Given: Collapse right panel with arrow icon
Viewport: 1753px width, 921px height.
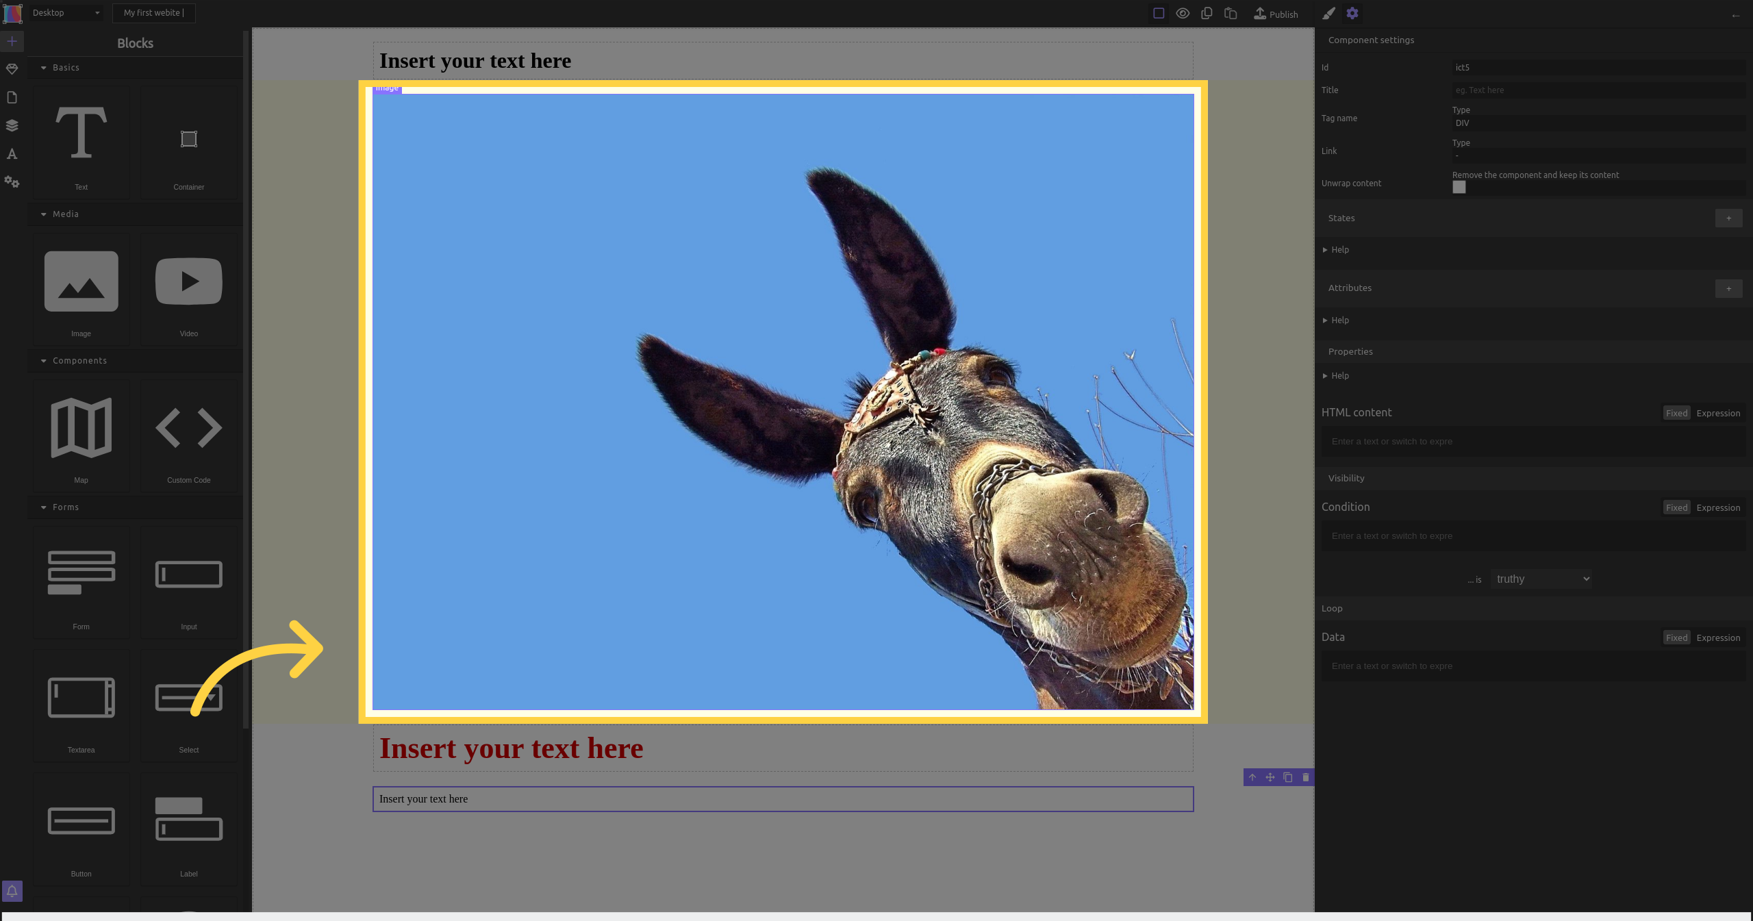Looking at the screenshot, I should click(1735, 15).
